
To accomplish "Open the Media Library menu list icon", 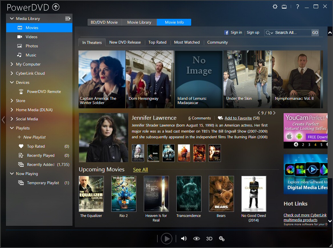I will coord(68,19).
